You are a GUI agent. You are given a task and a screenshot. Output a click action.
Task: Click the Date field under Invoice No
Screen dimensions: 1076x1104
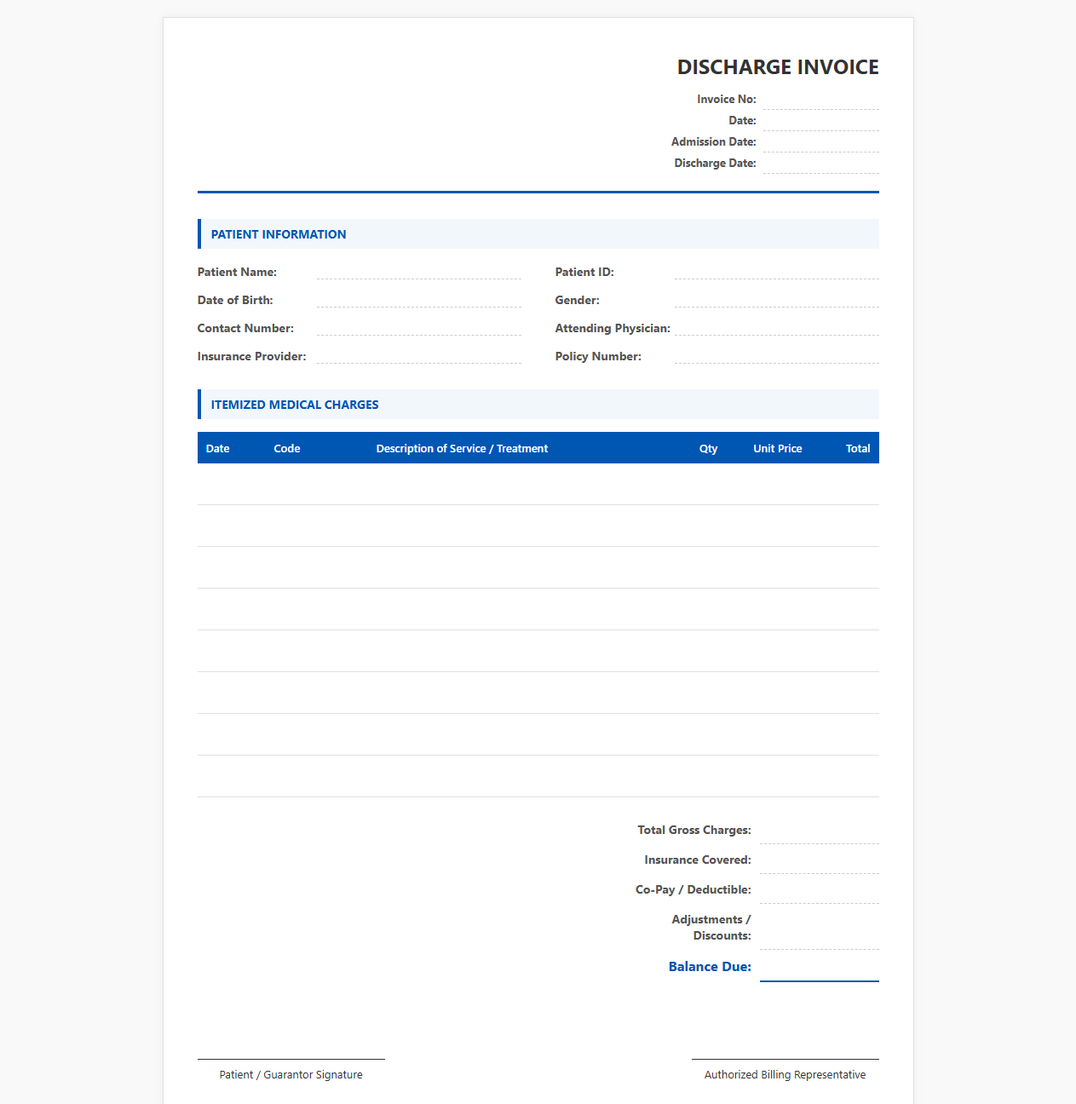pyautogui.click(x=820, y=121)
